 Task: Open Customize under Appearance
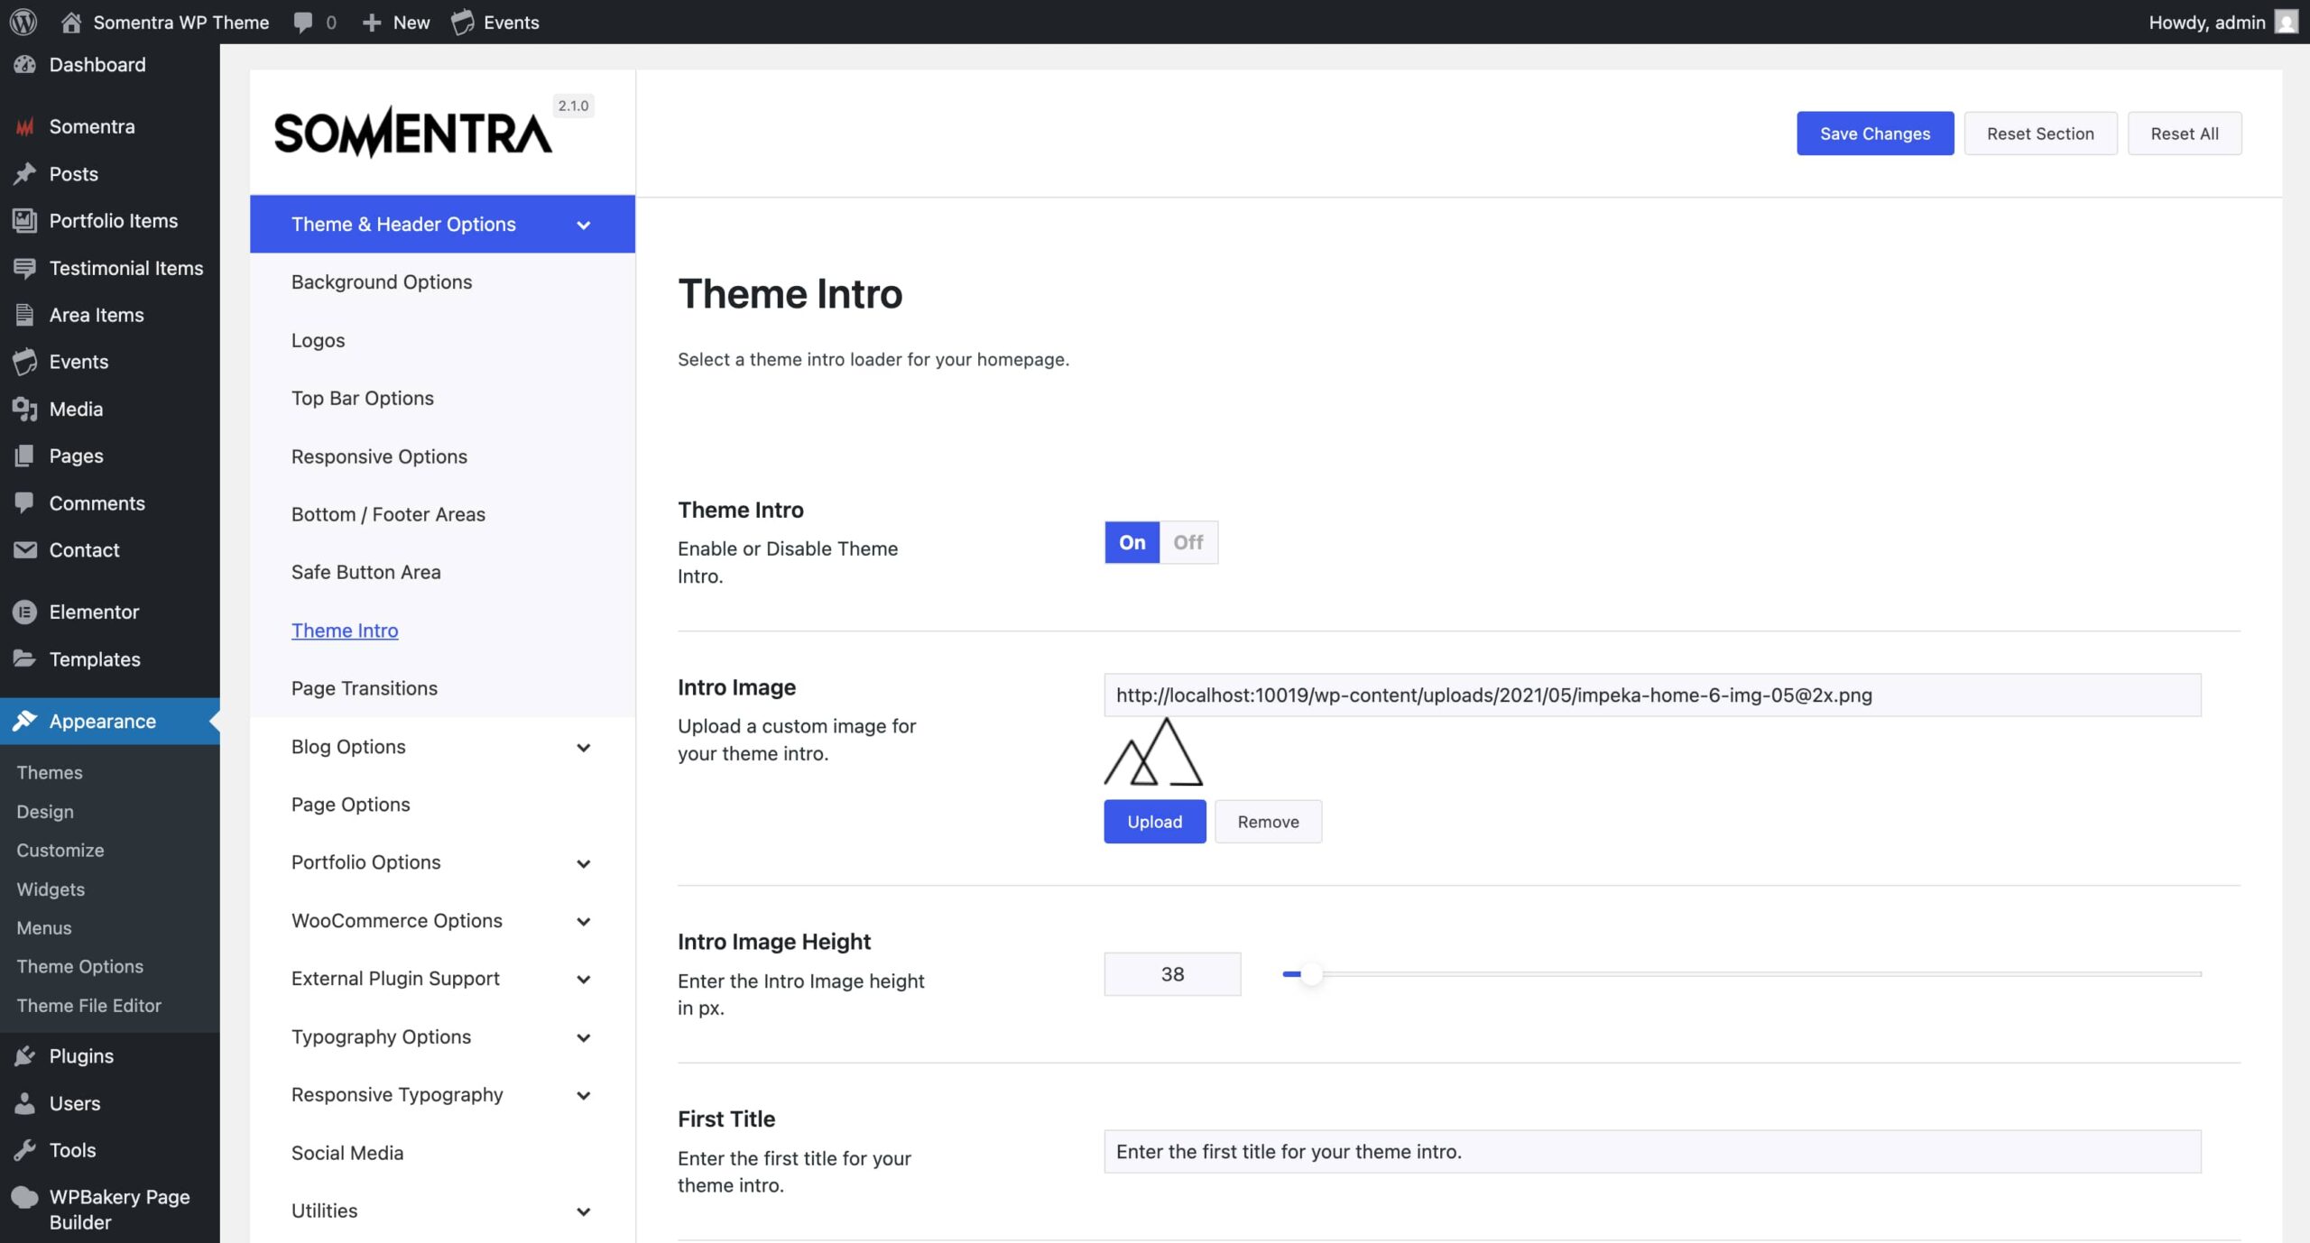pos(60,851)
